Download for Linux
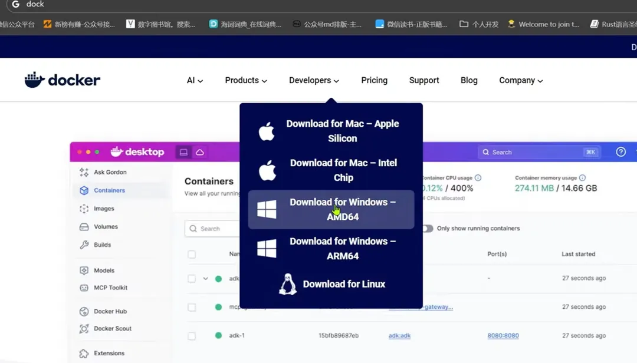Screen dimensions: 637x363 click(x=331, y=284)
